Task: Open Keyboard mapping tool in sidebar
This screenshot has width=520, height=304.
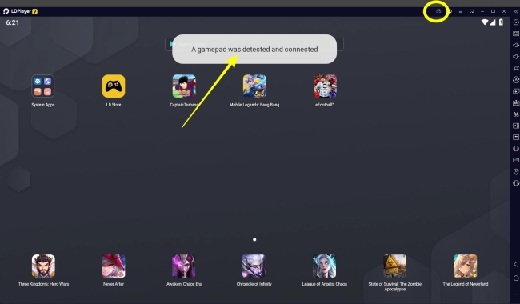Action: [x=516, y=34]
